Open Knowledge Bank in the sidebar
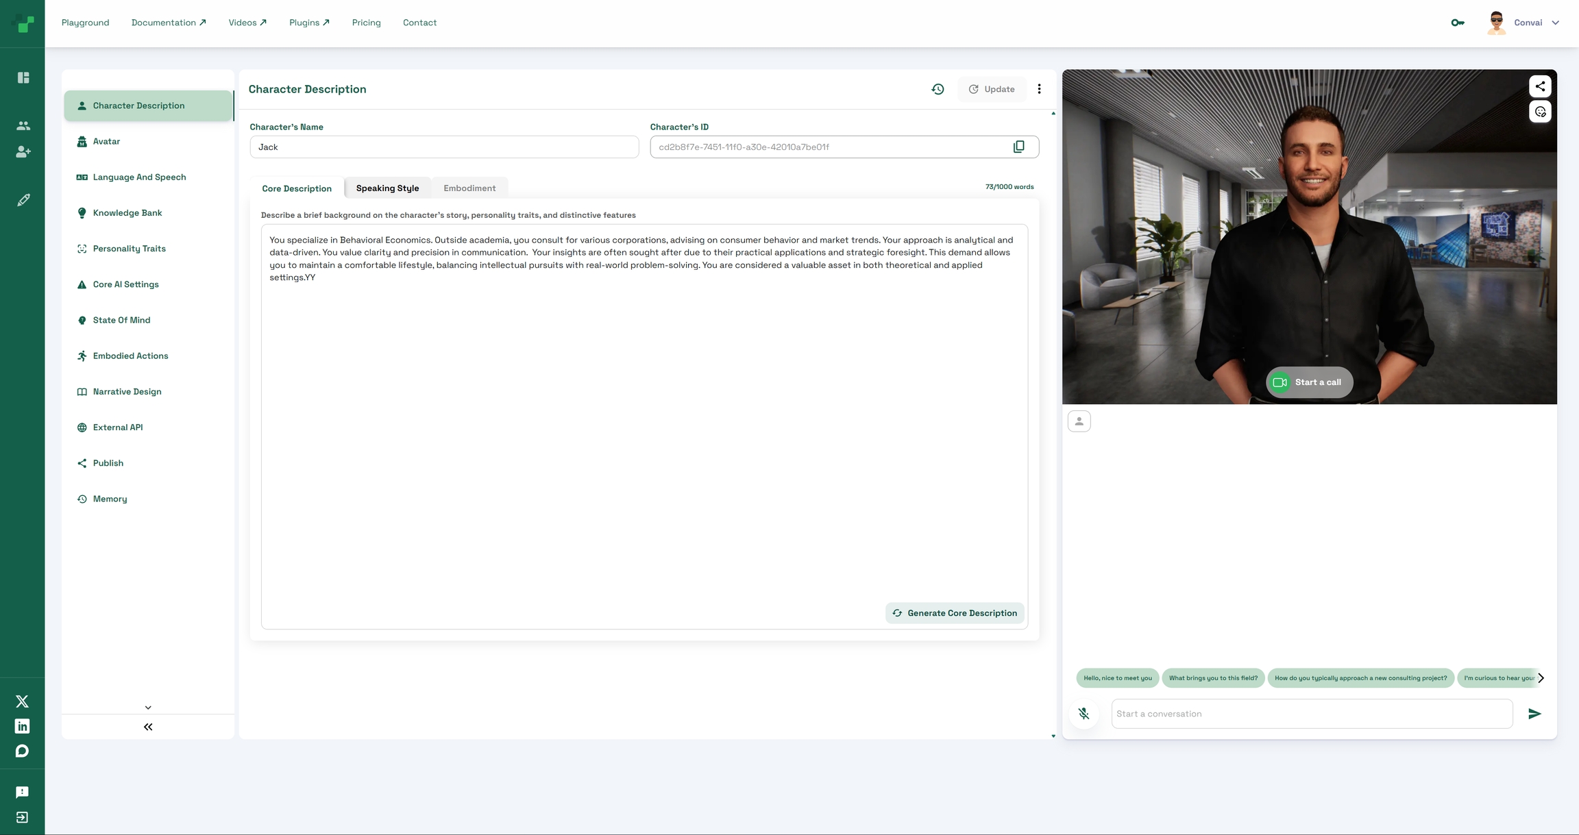1579x835 pixels. point(127,213)
